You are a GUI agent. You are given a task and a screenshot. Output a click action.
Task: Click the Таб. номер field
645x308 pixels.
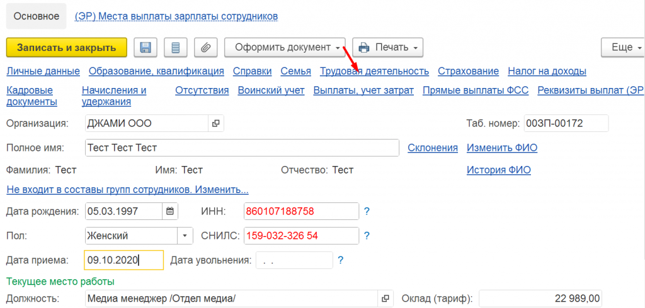pyautogui.click(x=566, y=123)
